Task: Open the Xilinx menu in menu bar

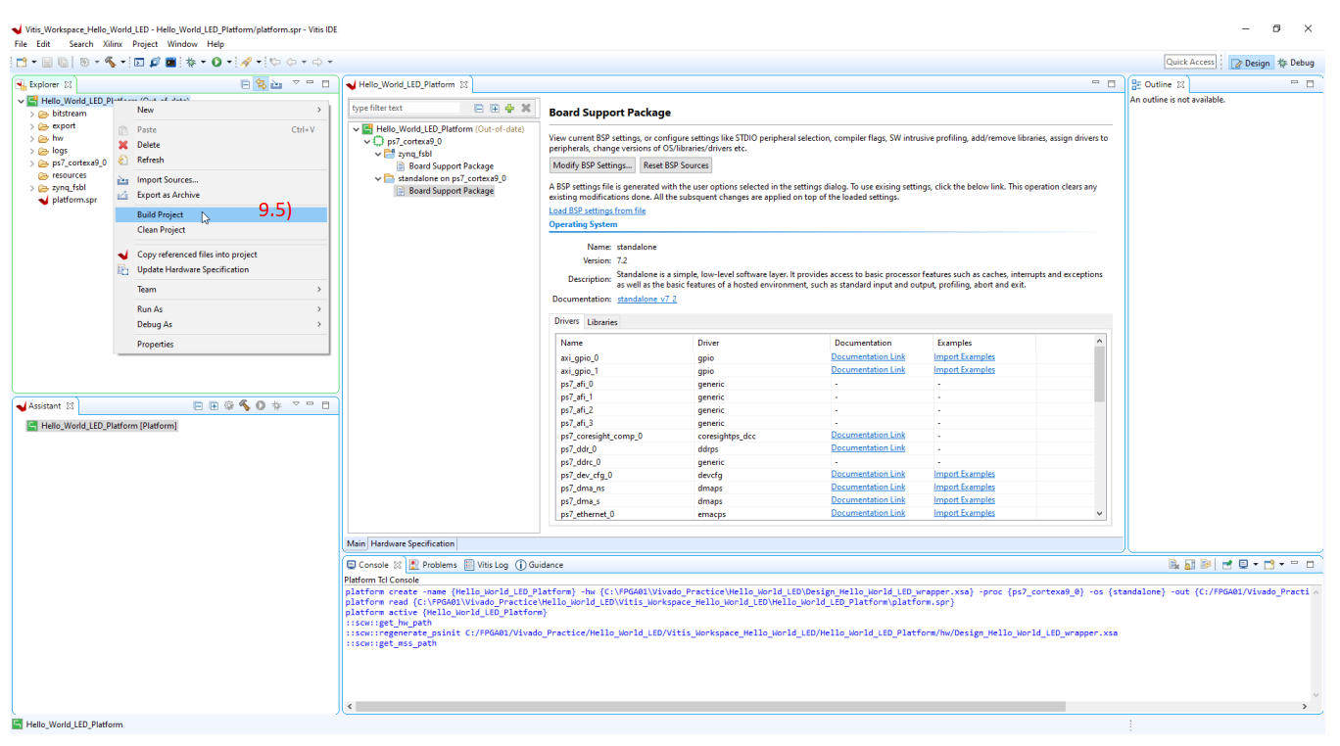Action: (x=113, y=44)
